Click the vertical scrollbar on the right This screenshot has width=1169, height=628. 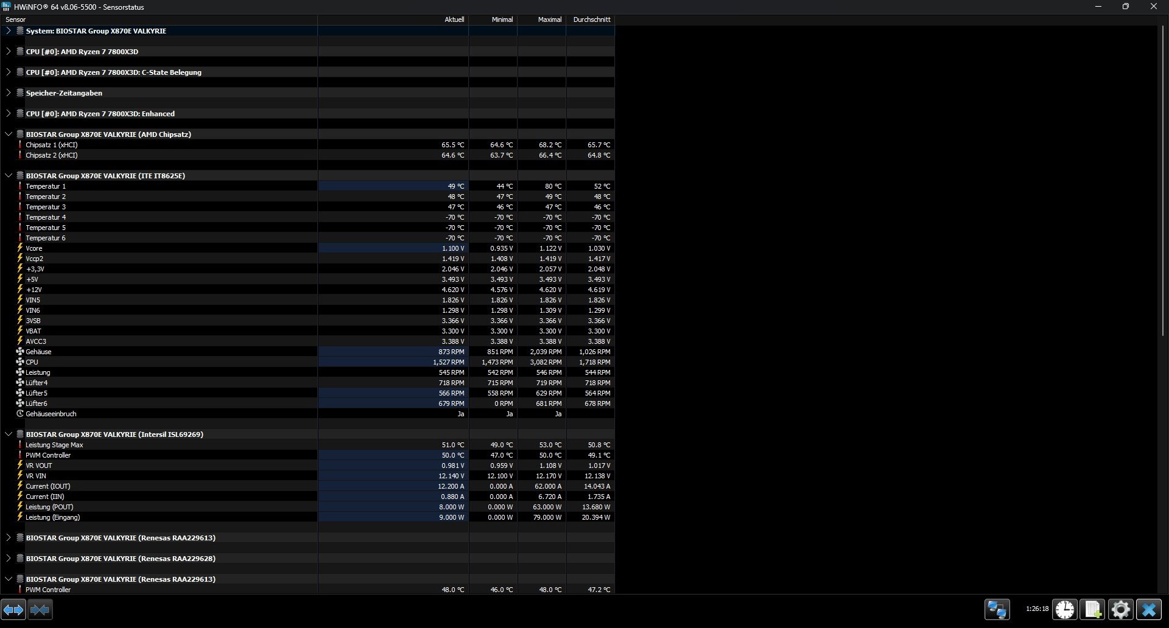click(1164, 183)
